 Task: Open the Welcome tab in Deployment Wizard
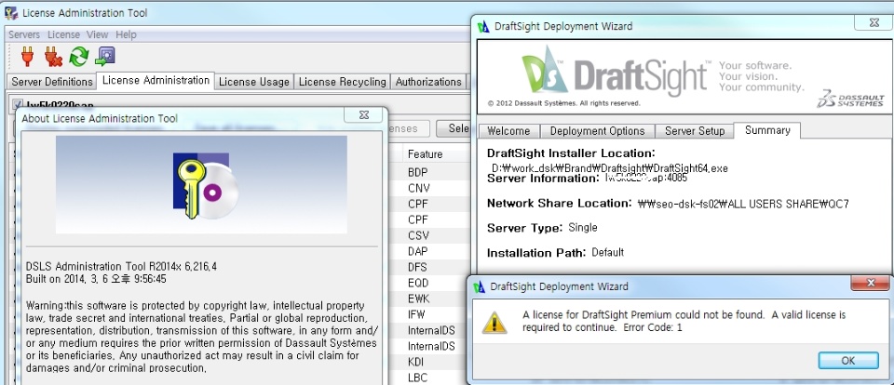coord(508,131)
